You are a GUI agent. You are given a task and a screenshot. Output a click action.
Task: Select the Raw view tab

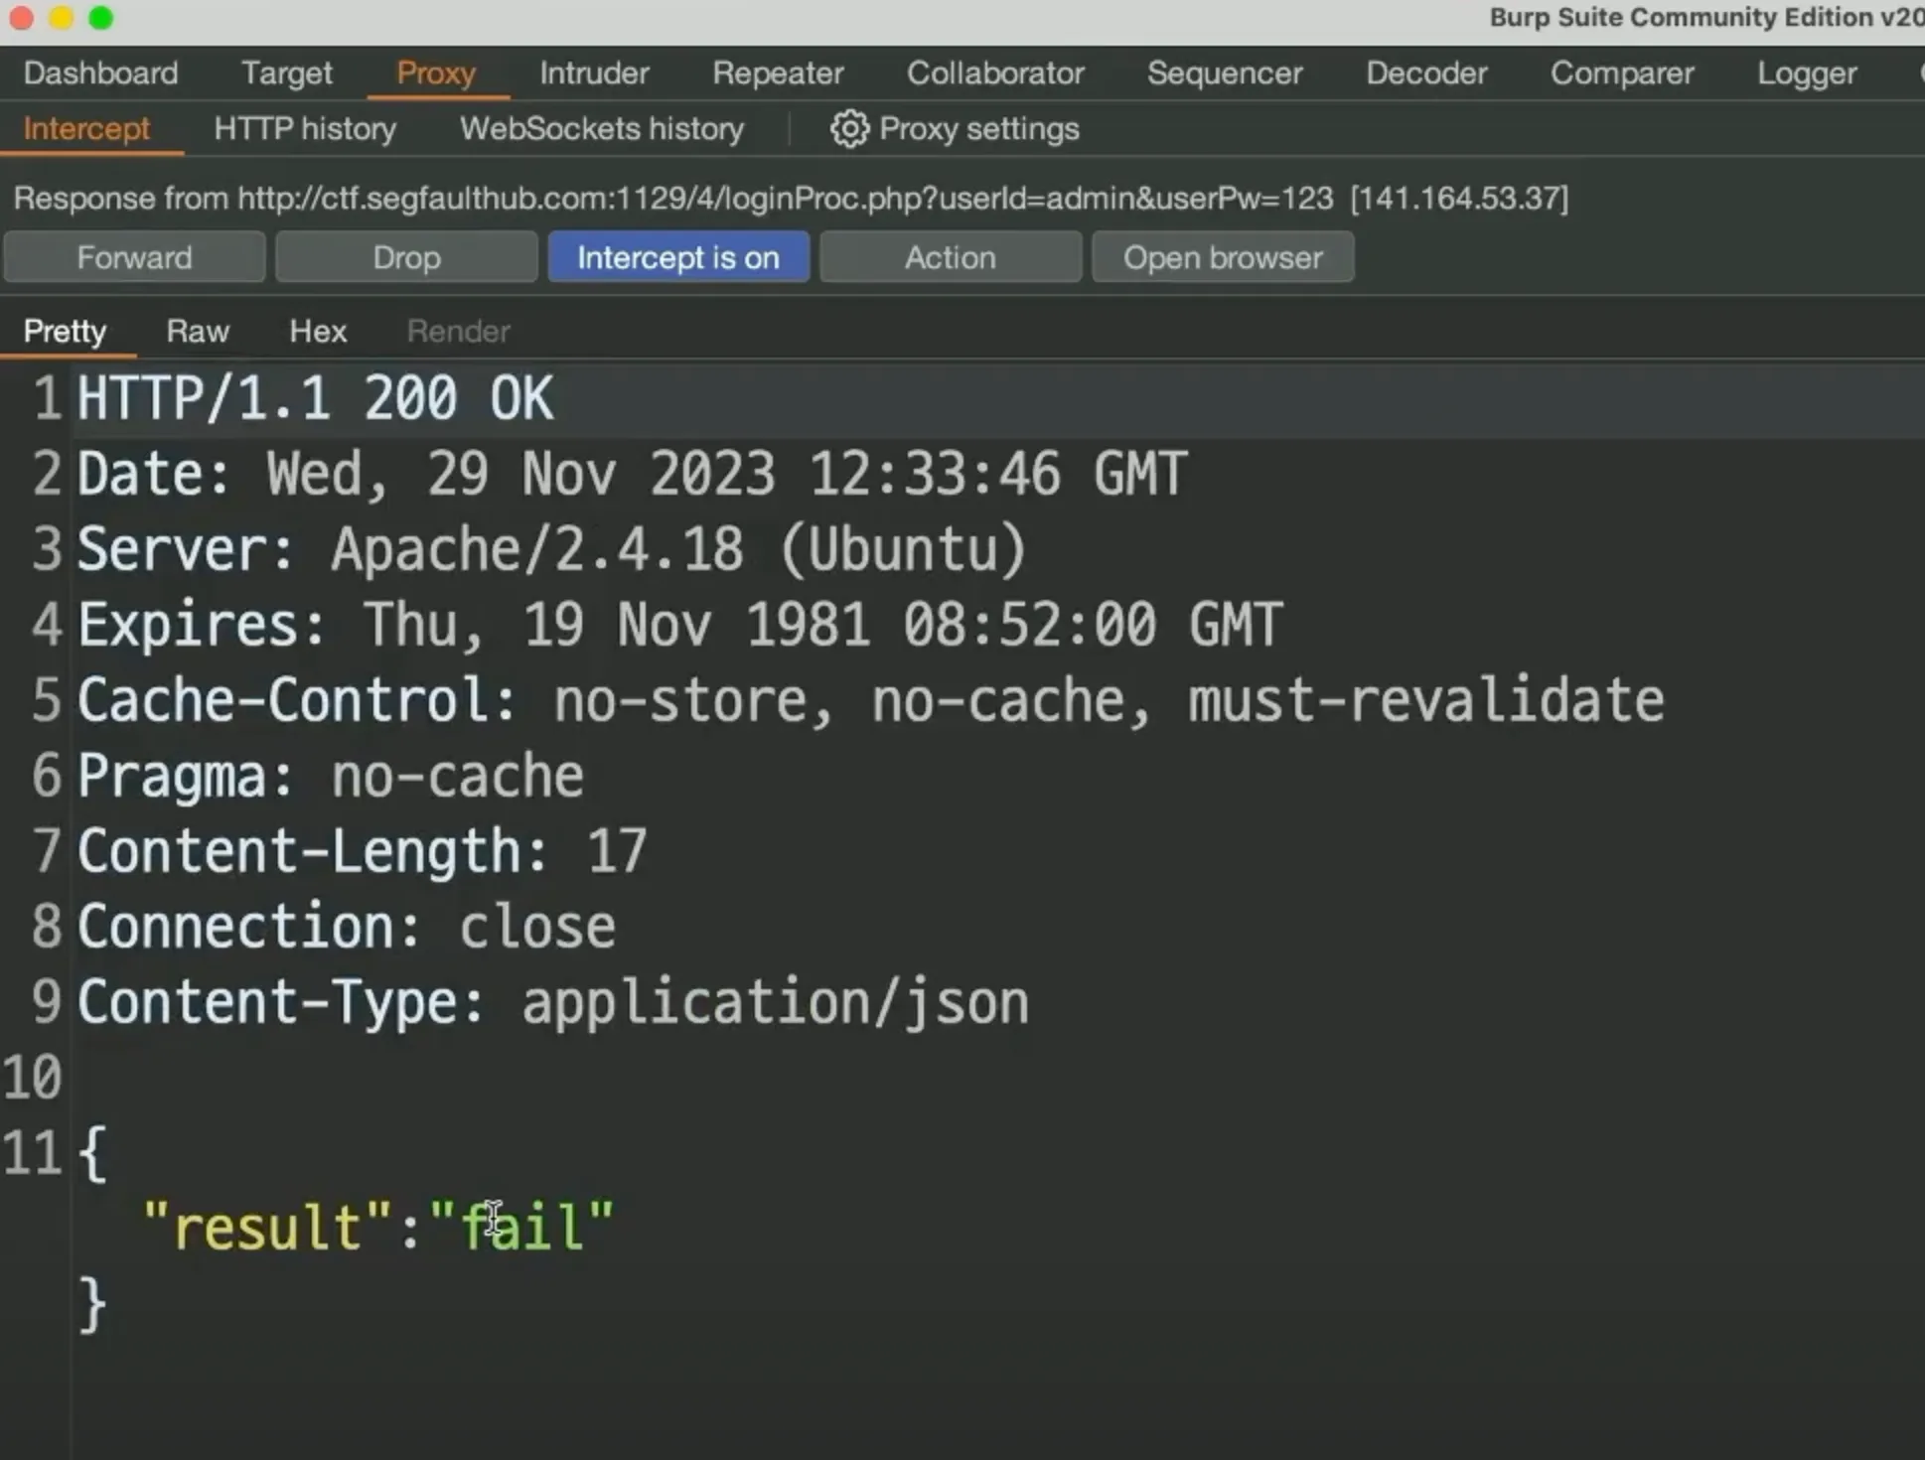[198, 332]
